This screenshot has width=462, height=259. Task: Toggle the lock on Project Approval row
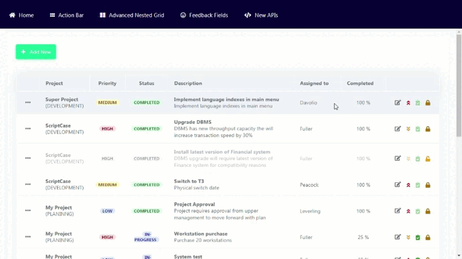(428, 211)
